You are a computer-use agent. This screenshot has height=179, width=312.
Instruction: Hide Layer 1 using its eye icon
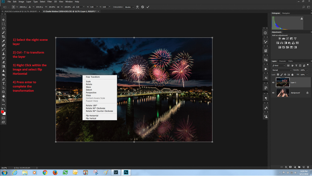click(x=273, y=82)
